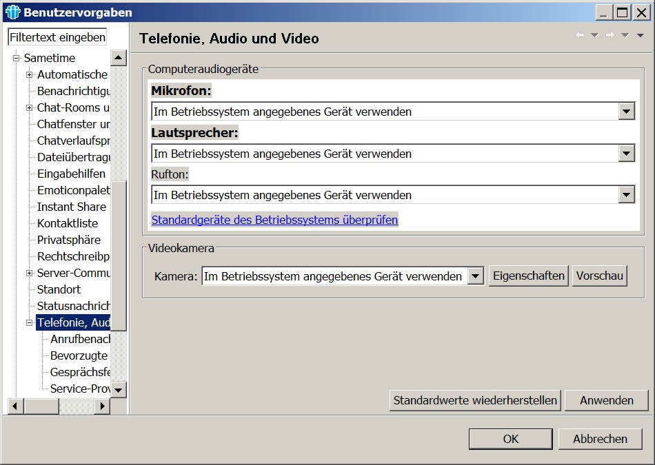Expand the Chat-Rooms tree node

coord(30,107)
